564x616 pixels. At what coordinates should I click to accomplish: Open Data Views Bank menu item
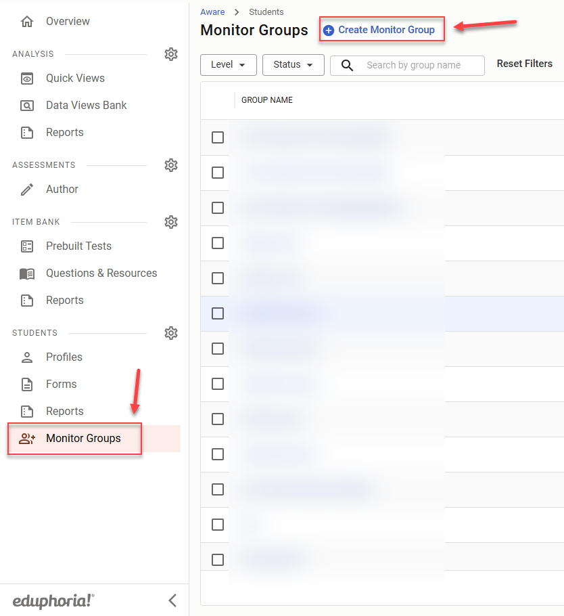tap(86, 106)
